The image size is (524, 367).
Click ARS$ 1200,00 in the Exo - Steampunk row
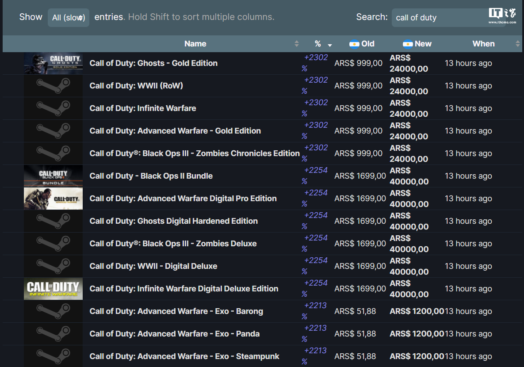(417, 356)
